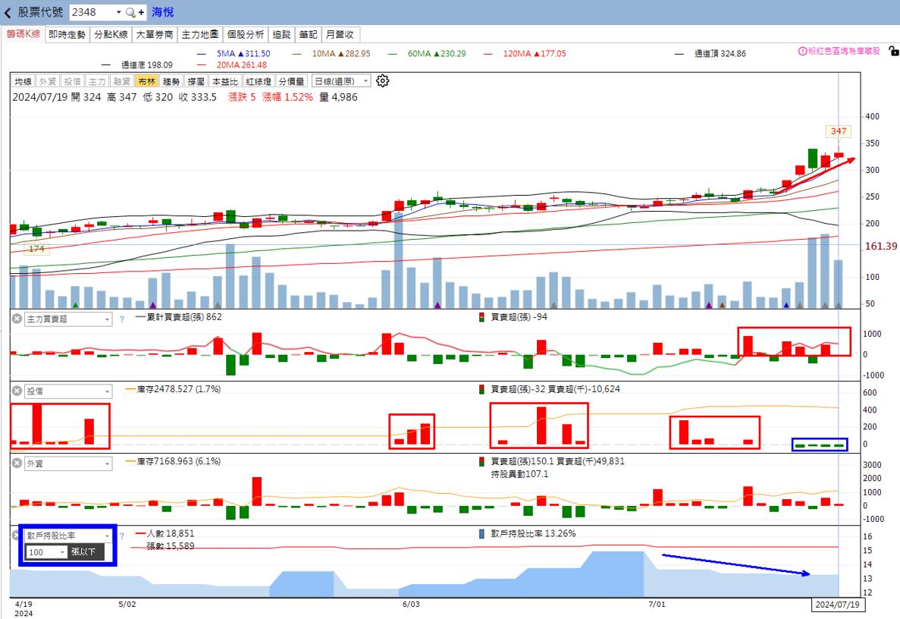Screen dimensions: 900x619
Task: Click the 10MA 282.95 legend entry
Action: pos(331,53)
